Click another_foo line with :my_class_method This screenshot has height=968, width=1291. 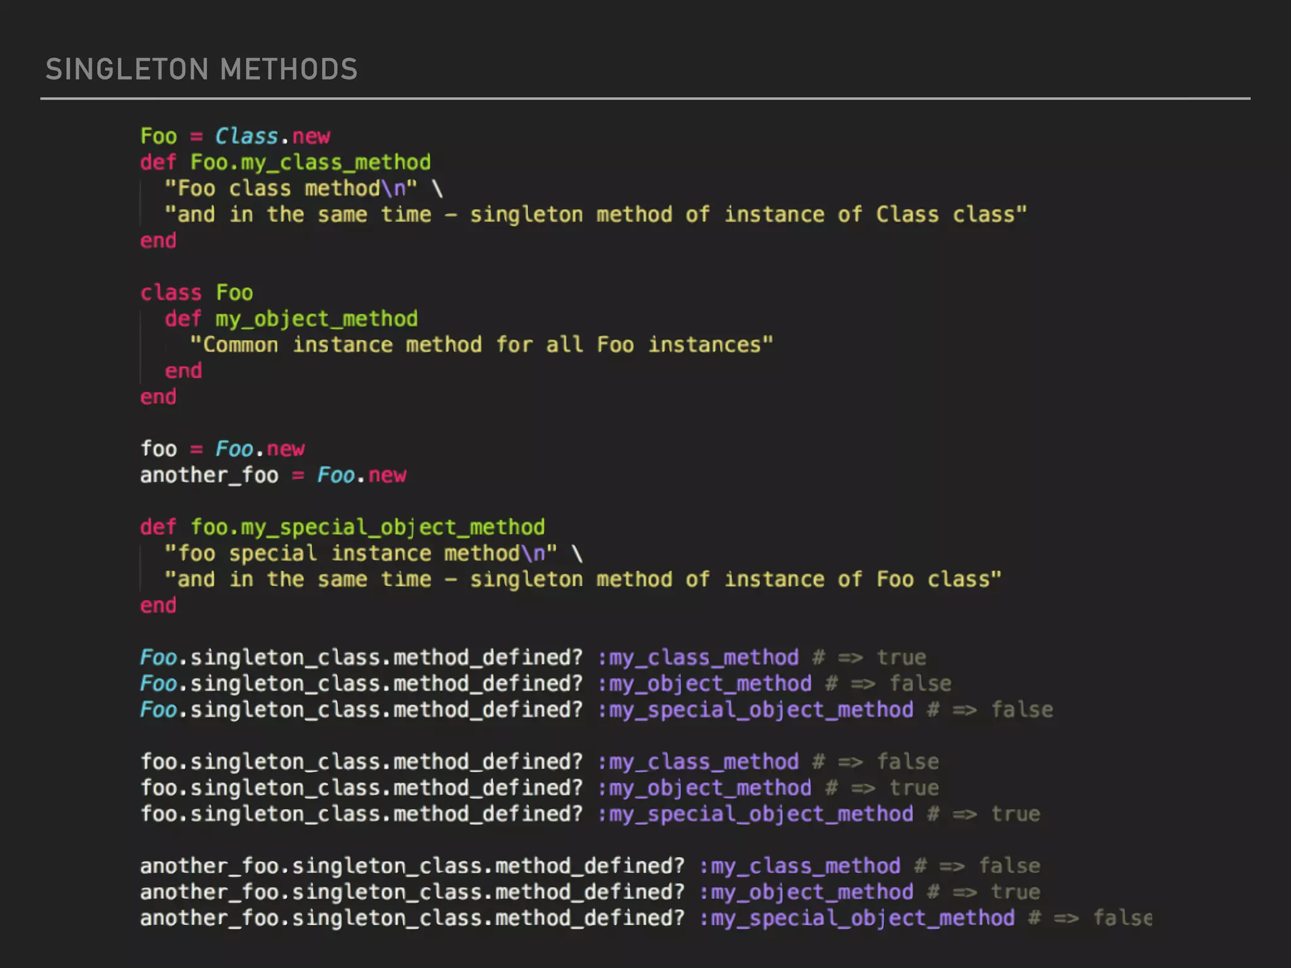pos(590,866)
